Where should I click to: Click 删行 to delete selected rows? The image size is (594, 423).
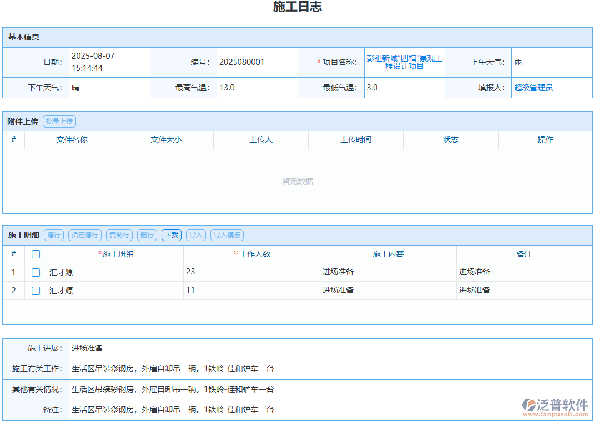pos(147,235)
